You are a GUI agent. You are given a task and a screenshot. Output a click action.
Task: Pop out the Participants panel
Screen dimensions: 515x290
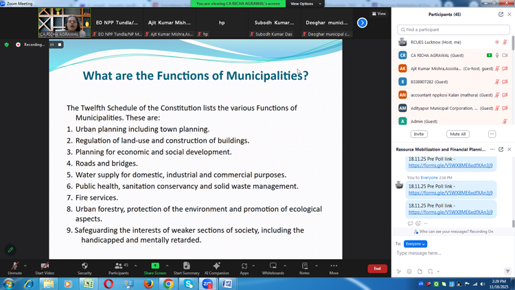pyautogui.click(x=501, y=14)
